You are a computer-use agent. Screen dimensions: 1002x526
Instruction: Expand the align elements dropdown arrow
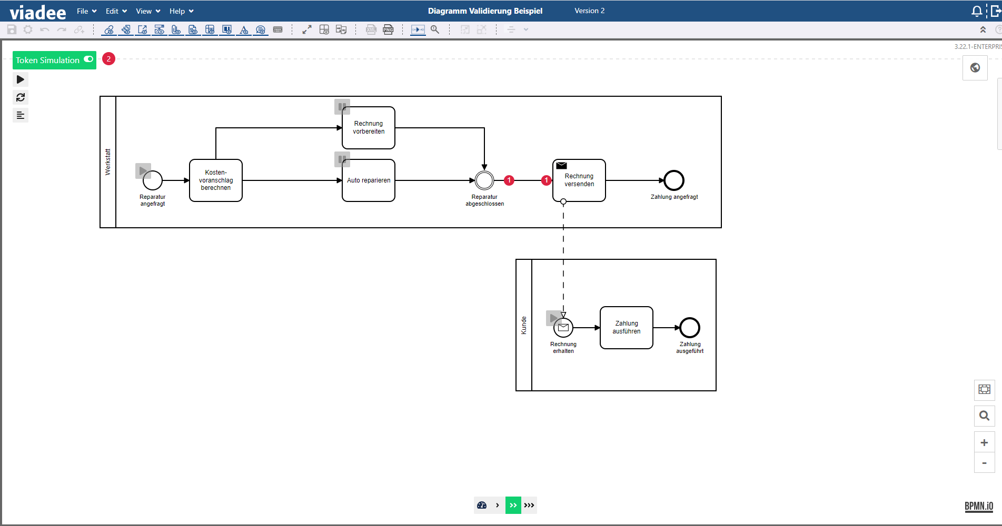[x=525, y=30]
